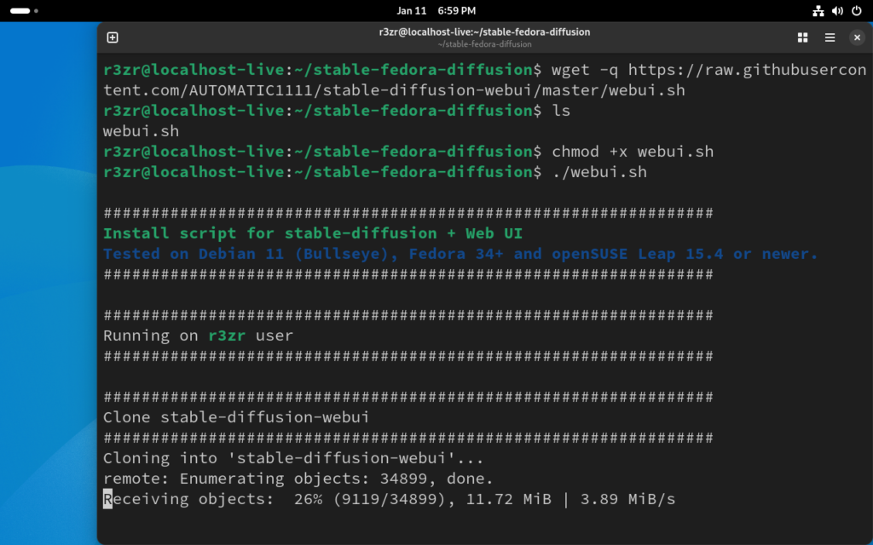Click the 'Tested on Debian 11 (Bullseye)' line

[460, 254]
